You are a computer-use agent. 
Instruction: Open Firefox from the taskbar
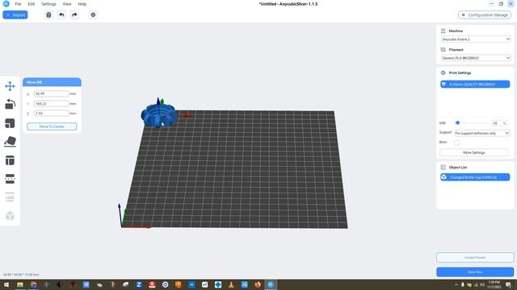258,284
